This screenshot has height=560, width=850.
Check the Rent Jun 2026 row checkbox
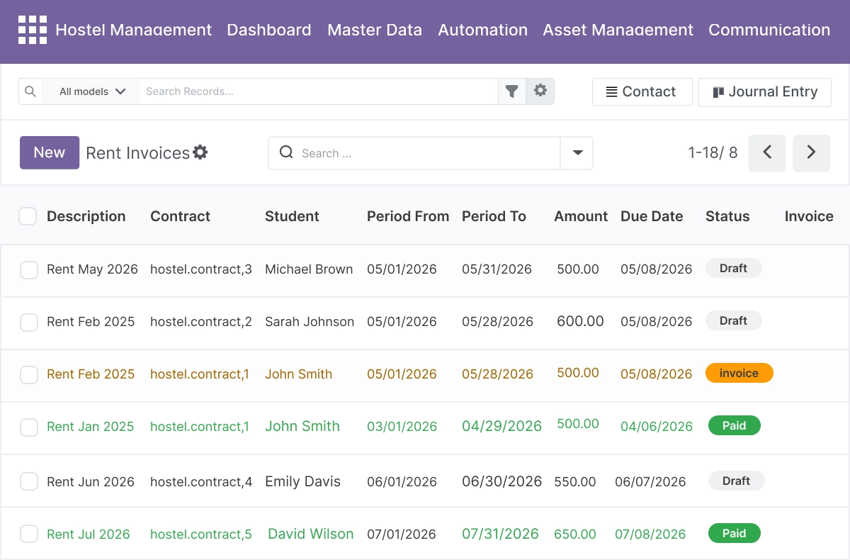(x=29, y=482)
